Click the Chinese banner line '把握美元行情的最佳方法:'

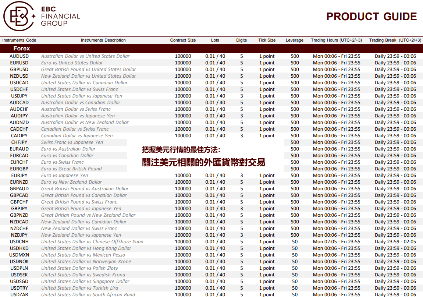pyautogui.click(x=181, y=149)
